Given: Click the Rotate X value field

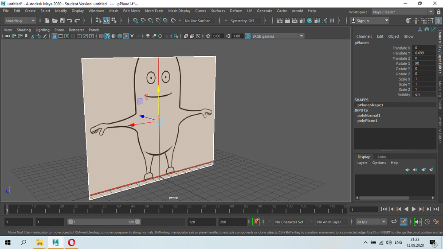Looking at the screenshot, I should click(424, 63).
